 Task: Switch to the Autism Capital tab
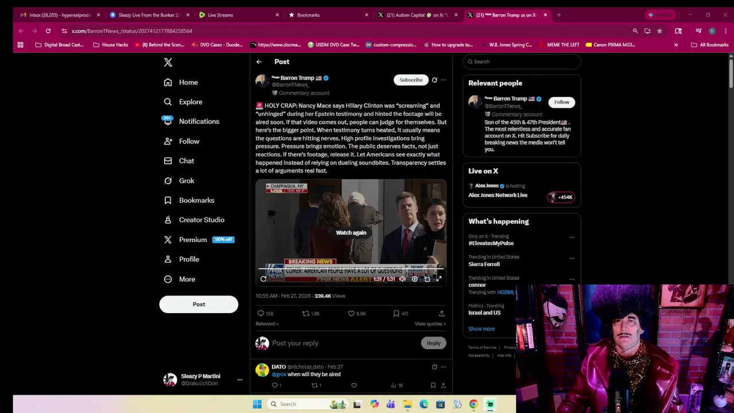(x=418, y=15)
